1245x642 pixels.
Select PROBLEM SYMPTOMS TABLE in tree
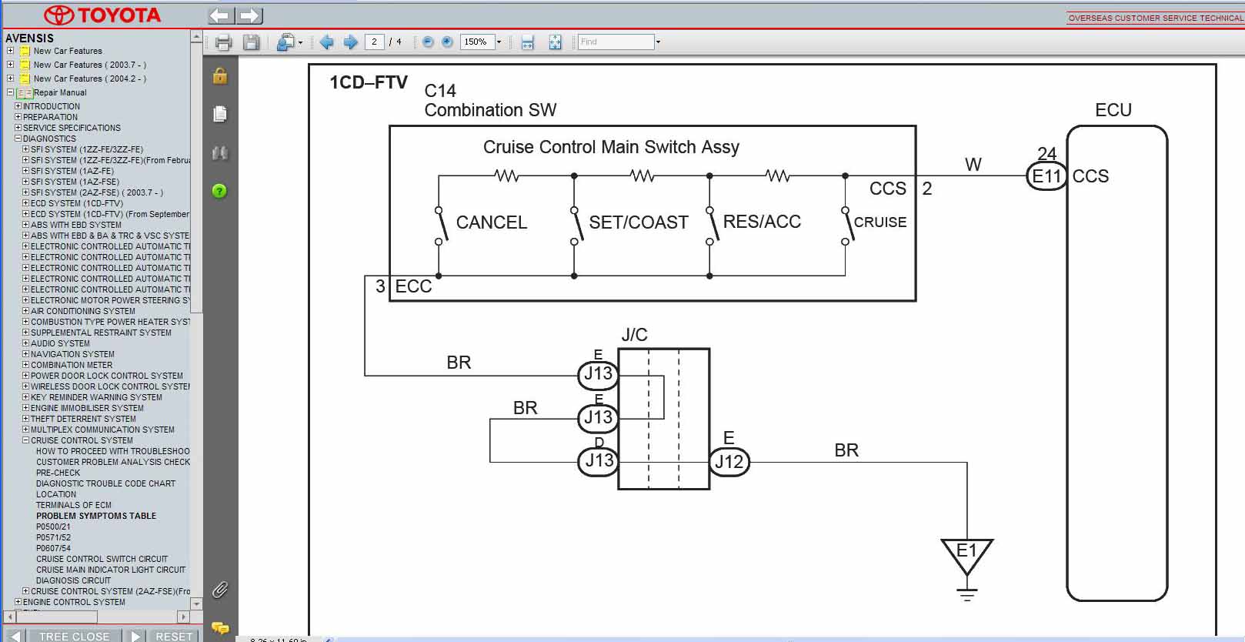point(95,516)
